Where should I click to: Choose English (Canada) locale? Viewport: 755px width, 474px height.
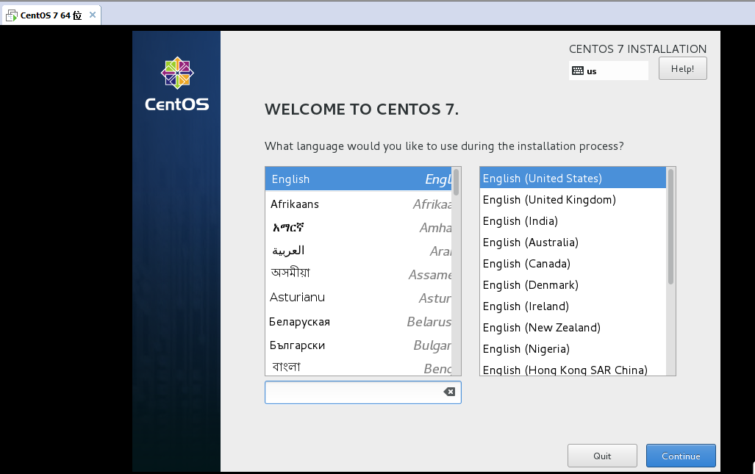pyautogui.click(x=573, y=264)
